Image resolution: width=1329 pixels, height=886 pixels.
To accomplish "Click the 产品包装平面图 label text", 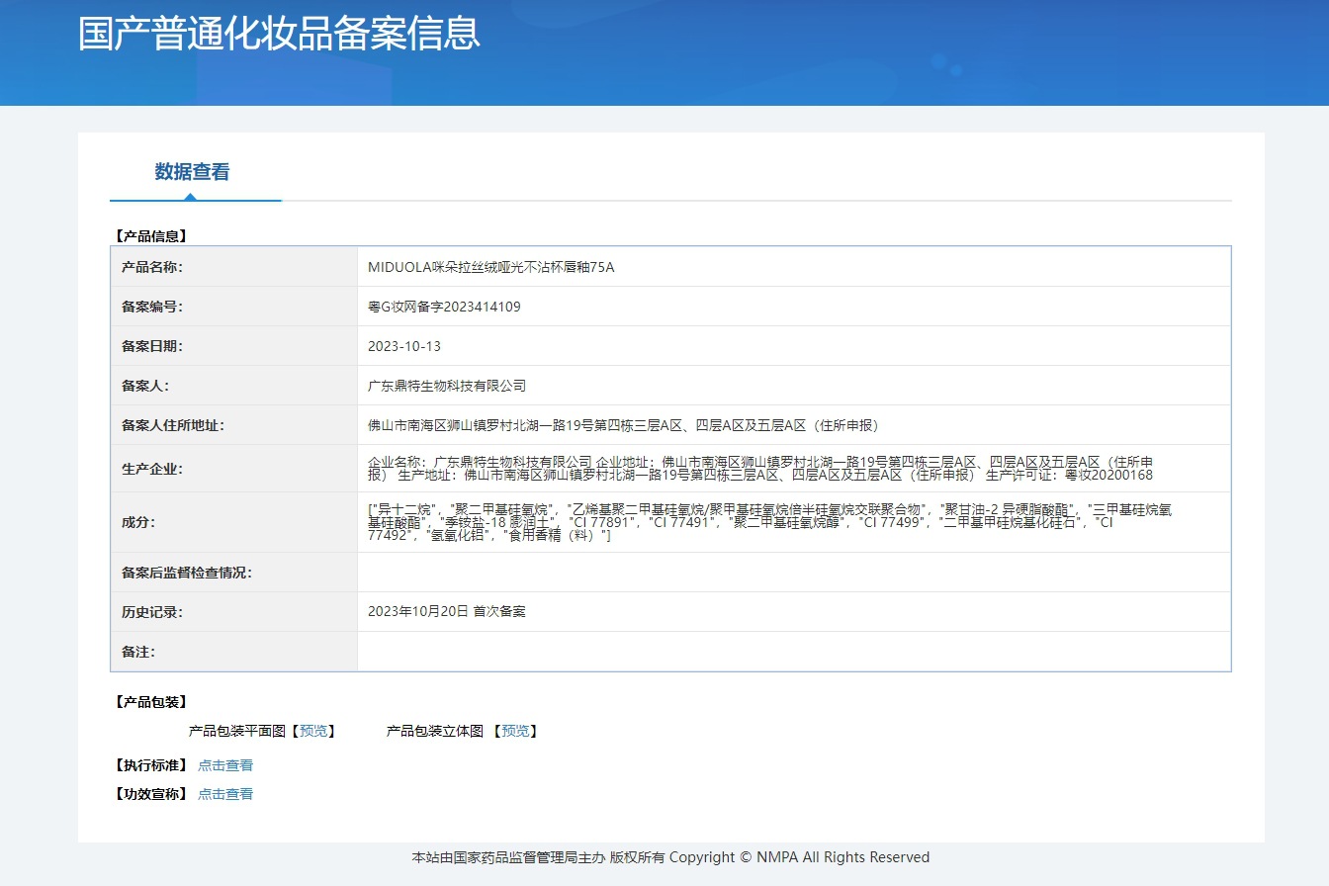I will coord(236,731).
